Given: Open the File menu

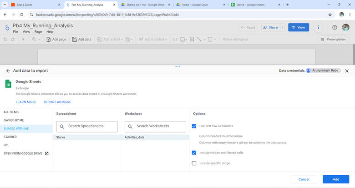Looking at the screenshot, I should coord(15,32).
